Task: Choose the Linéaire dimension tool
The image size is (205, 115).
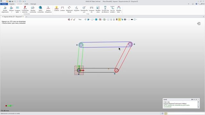Action: pos(62,9)
